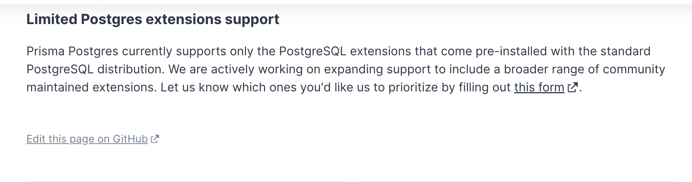Click the "Limited Postgres extensions support" heading
This screenshot has width=692, height=182.
coord(153,19)
